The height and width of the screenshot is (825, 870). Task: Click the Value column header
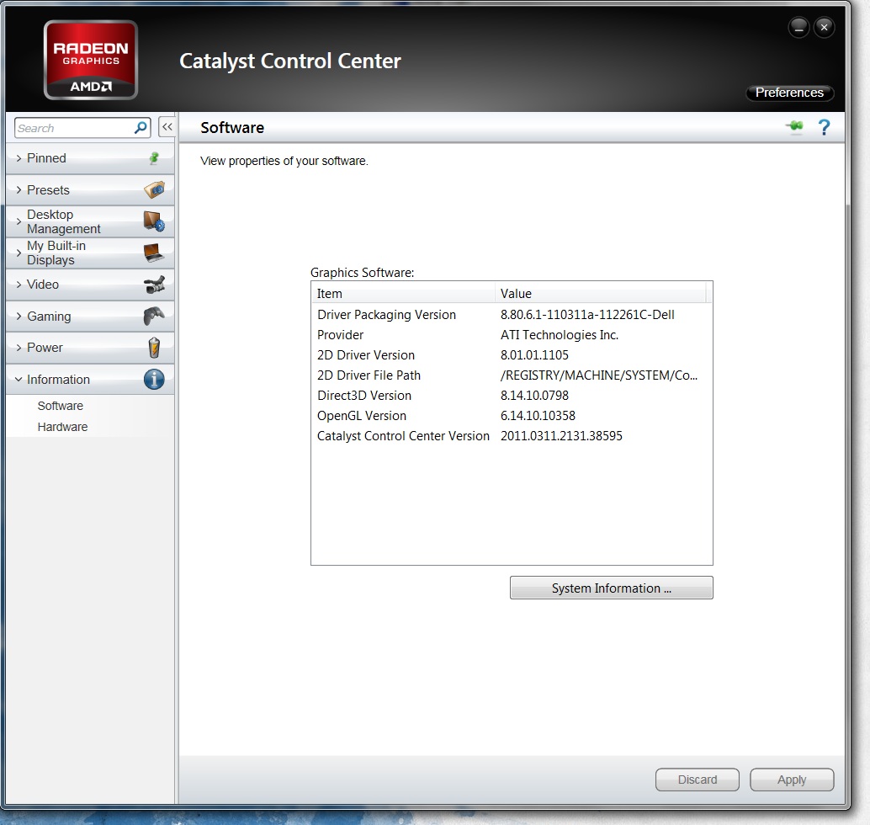(x=601, y=293)
